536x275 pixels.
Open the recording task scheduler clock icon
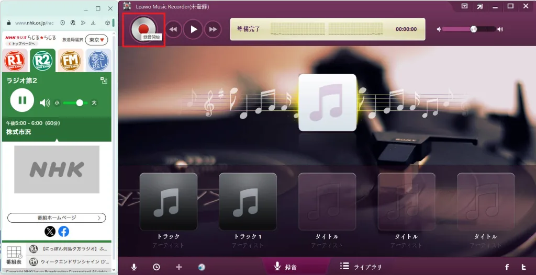point(156,267)
